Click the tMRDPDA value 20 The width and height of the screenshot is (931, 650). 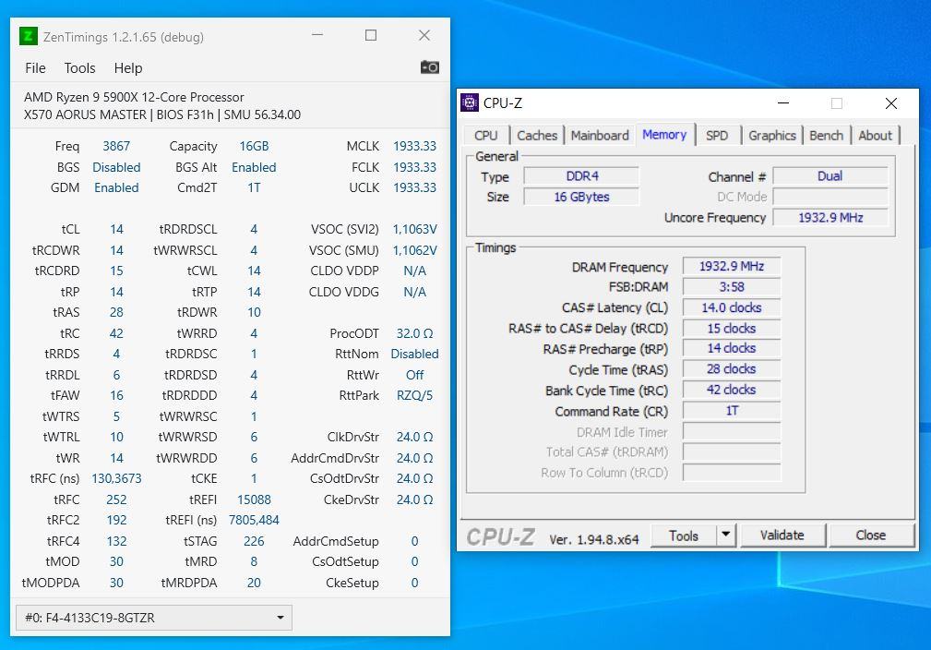pyautogui.click(x=254, y=584)
